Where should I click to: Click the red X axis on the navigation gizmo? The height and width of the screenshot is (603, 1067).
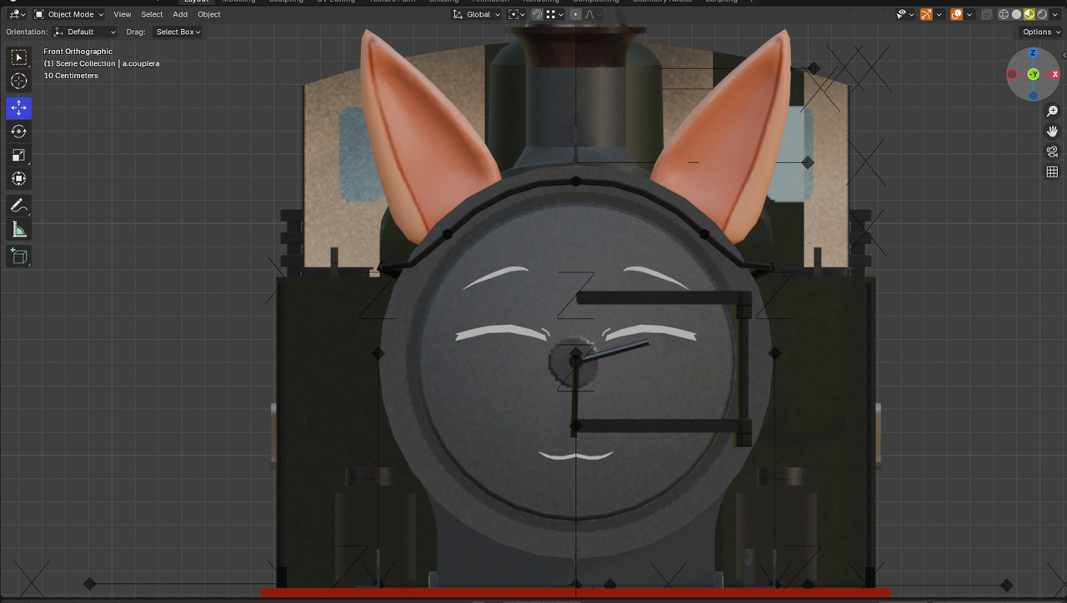[x=1054, y=74]
